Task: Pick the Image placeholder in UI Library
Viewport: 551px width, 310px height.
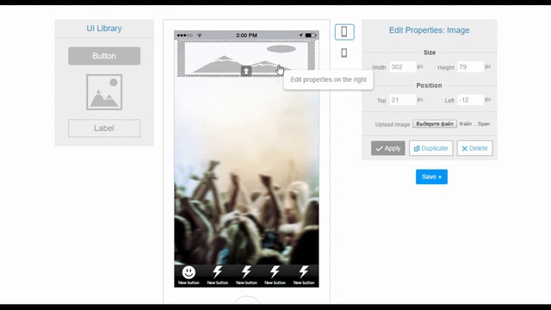Action: coord(104,92)
